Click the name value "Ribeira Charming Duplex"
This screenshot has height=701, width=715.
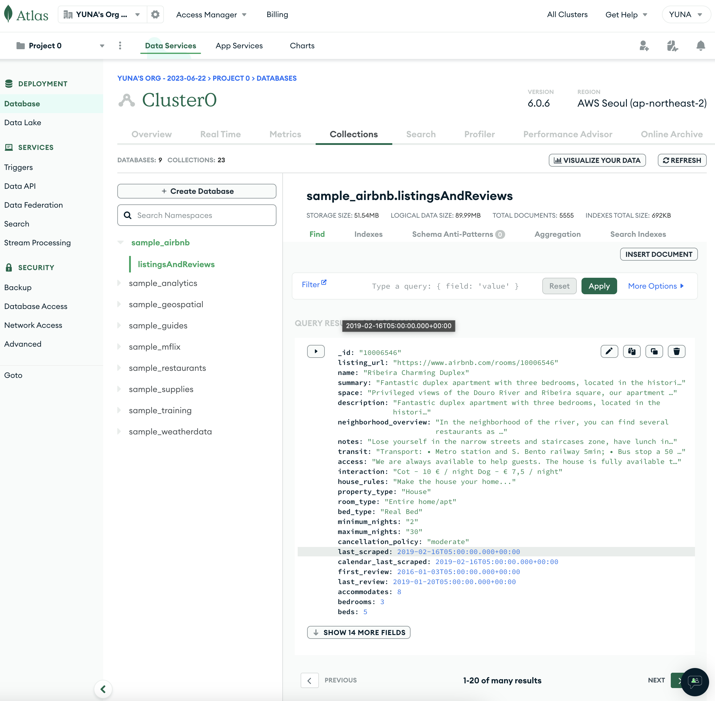[416, 373]
